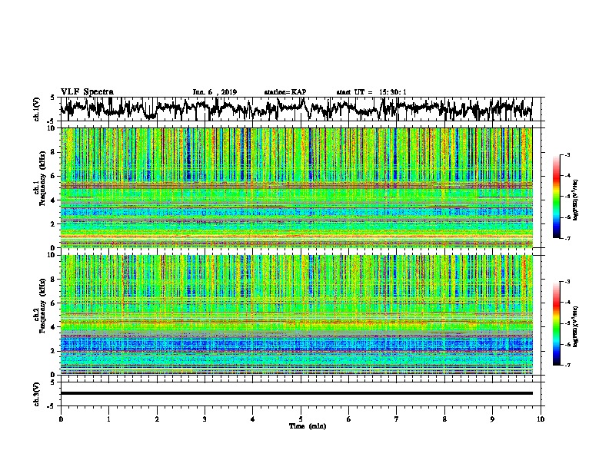609x470 pixels.
Task: Click the '4' kHz tick on ch.1 frequency axis
Action: 53,200
